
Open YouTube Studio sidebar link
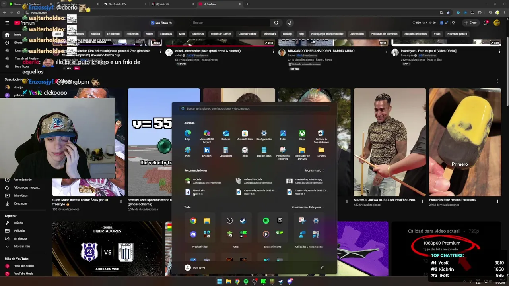pyautogui.click(x=24, y=266)
